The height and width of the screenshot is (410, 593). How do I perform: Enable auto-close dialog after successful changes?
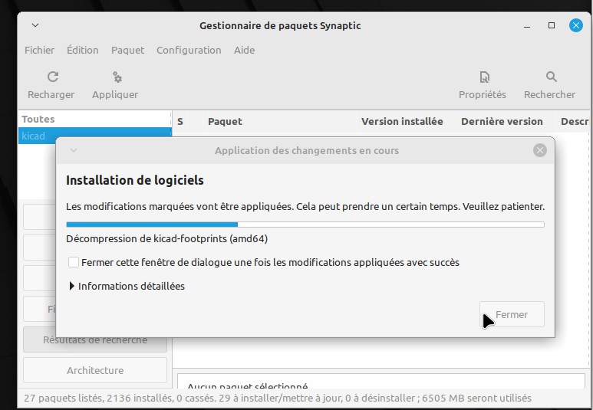74,262
